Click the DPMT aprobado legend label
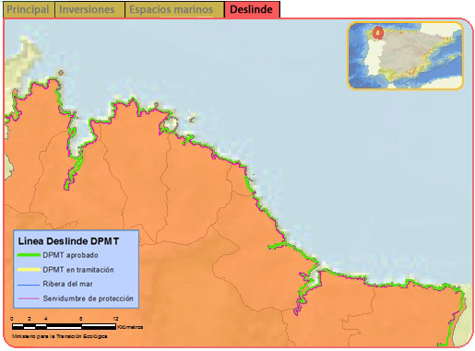Viewport: 475px width, 351px height. pos(70,255)
